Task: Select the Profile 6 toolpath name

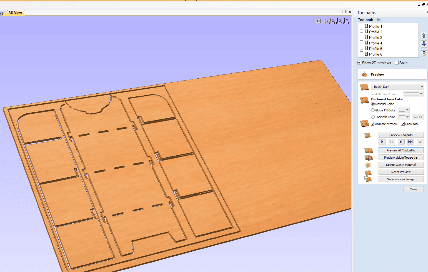Action: (376, 54)
